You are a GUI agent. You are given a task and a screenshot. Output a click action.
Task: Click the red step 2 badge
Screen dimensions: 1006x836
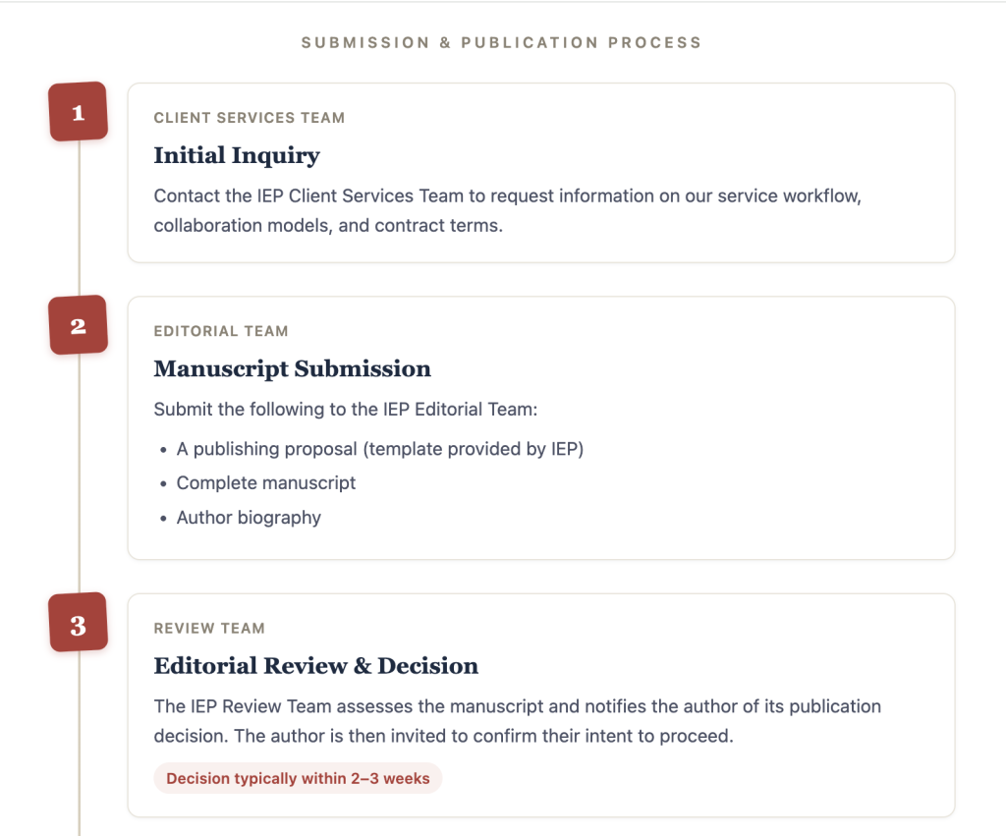pos(79,324)
